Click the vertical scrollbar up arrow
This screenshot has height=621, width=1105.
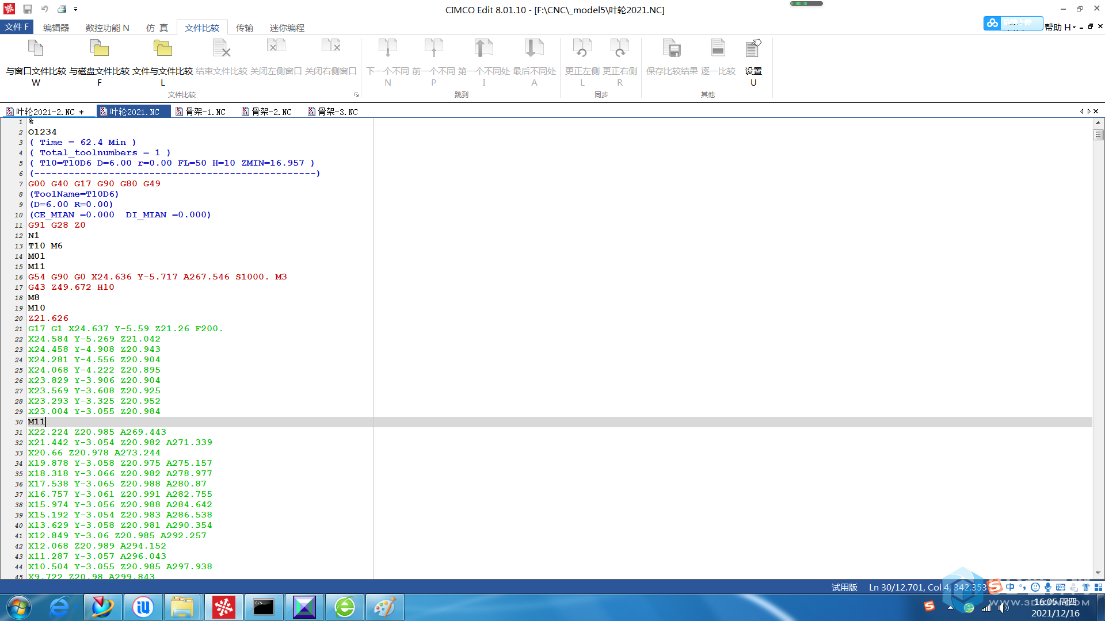1098,122
